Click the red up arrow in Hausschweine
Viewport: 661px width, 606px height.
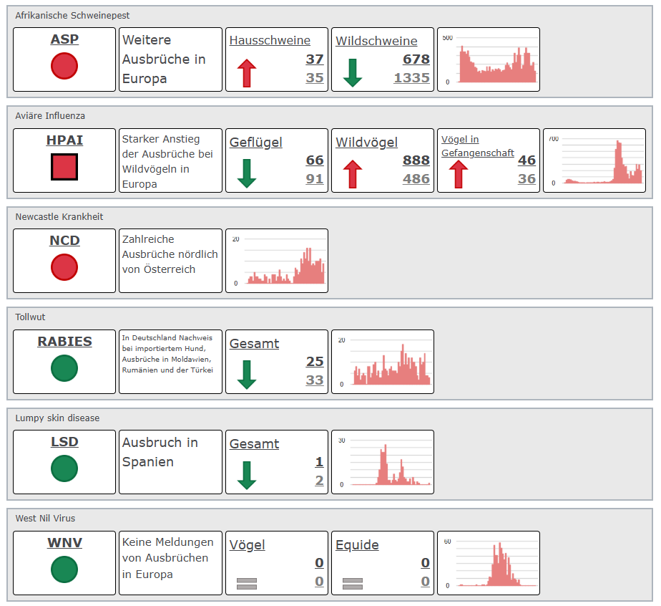pyautogui.click(x=246, y=73)
